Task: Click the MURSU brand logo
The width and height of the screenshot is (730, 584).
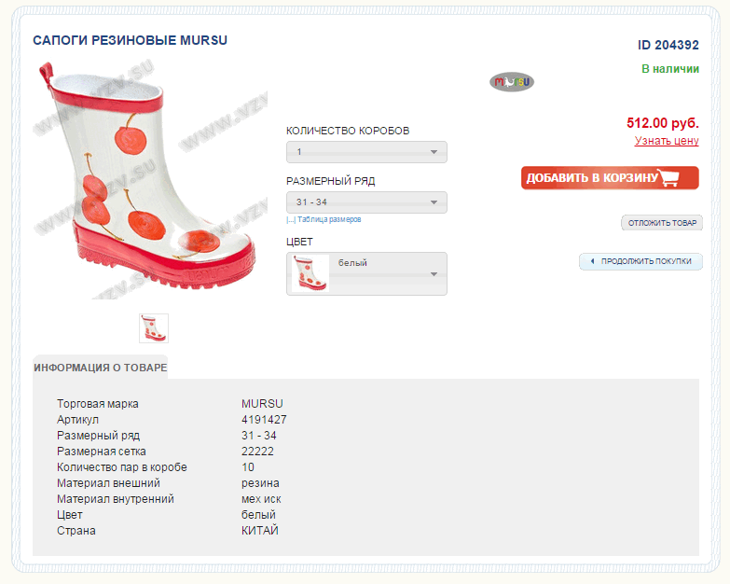Action: pos(512,82)
